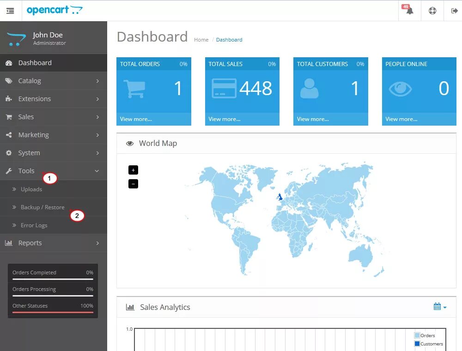Zoom in on the world map
This screenshot has height=351, width=462.
(133, 170)
